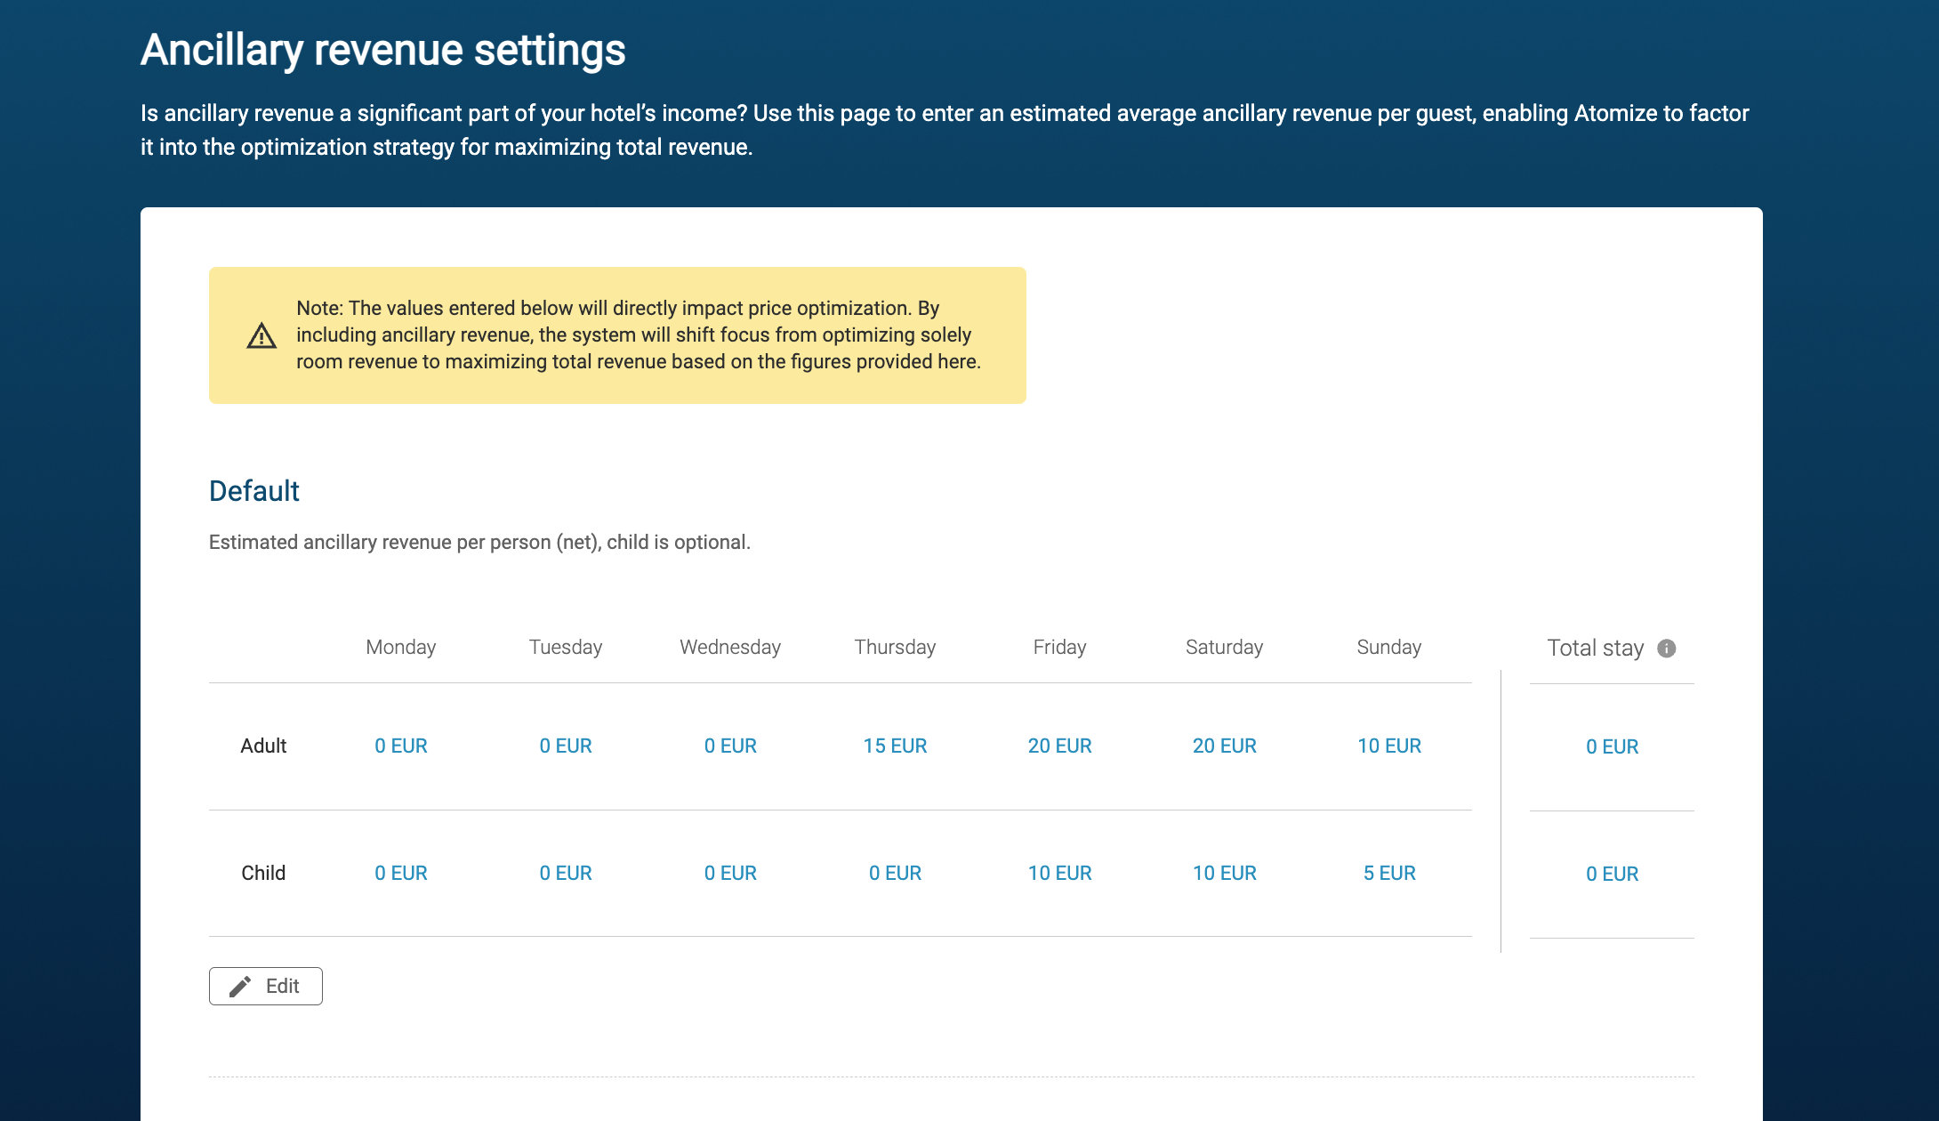Click Adult Sunday 10 EUR value
The width and height of the screenshot is (1939, 1121).
click(1388, 746)
